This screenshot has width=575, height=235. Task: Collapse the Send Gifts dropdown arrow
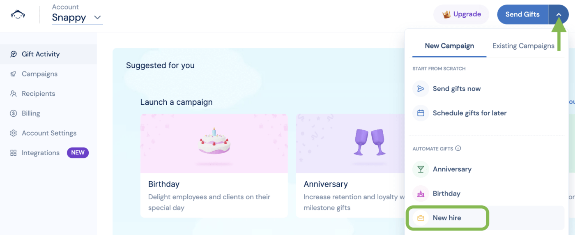(559, 14)
